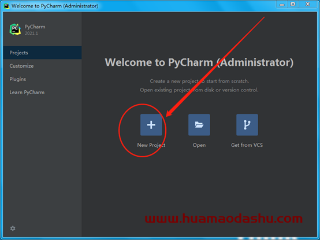The image size is (320, 240).
Task: Maximize the Welcome to PyCharm window
Action: tap(293, 4)
